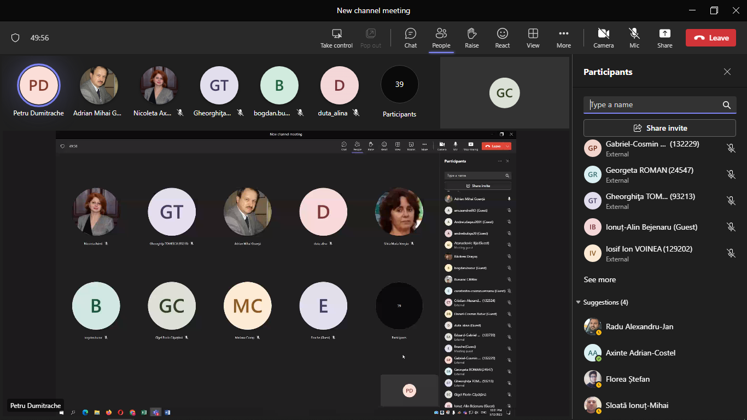Raise your hand in the meeting
The height and width of the screenshot is (420, 747).
coord(471,38)
